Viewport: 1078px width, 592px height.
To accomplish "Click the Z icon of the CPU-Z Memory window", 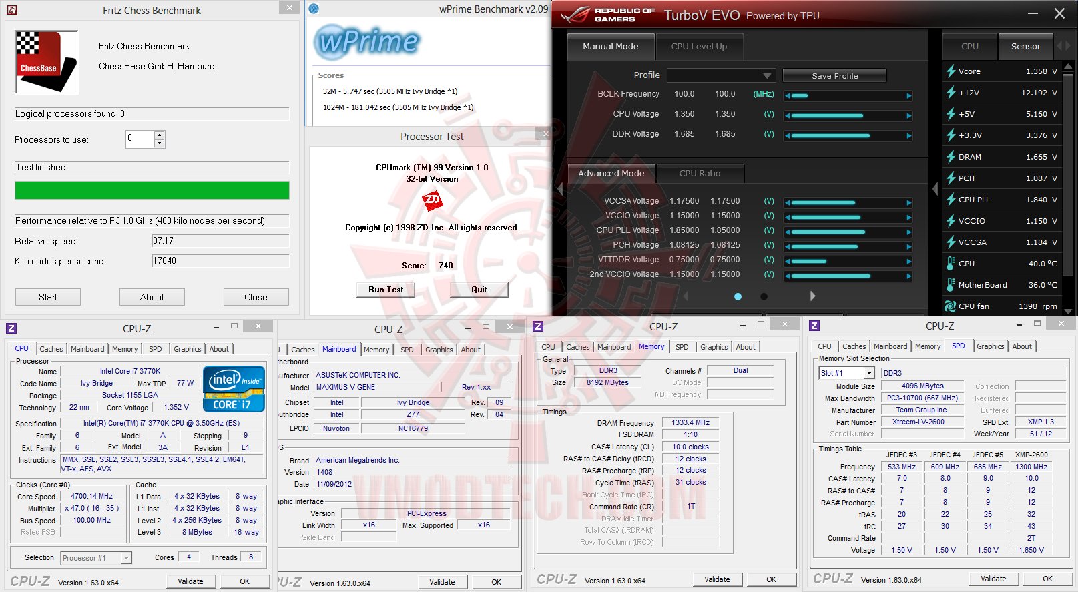I will (x=538, y=326).
